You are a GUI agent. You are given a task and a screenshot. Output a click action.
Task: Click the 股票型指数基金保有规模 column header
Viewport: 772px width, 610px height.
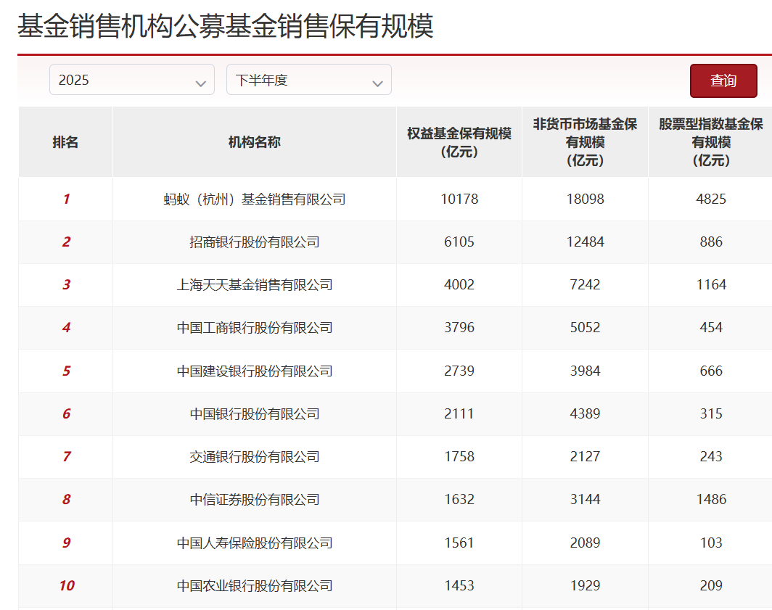(x=710, y=142)
